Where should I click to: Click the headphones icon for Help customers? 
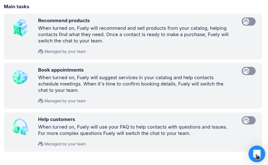20,127
